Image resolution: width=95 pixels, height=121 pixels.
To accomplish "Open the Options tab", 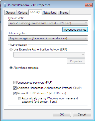I will 23,13.
